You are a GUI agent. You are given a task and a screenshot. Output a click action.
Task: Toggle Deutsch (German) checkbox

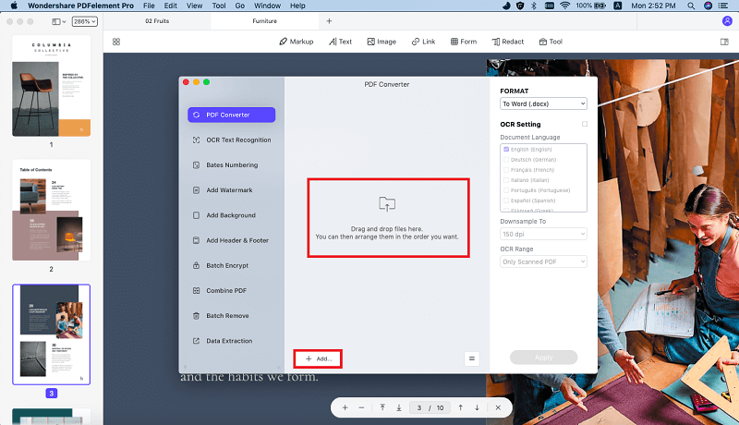506,160
